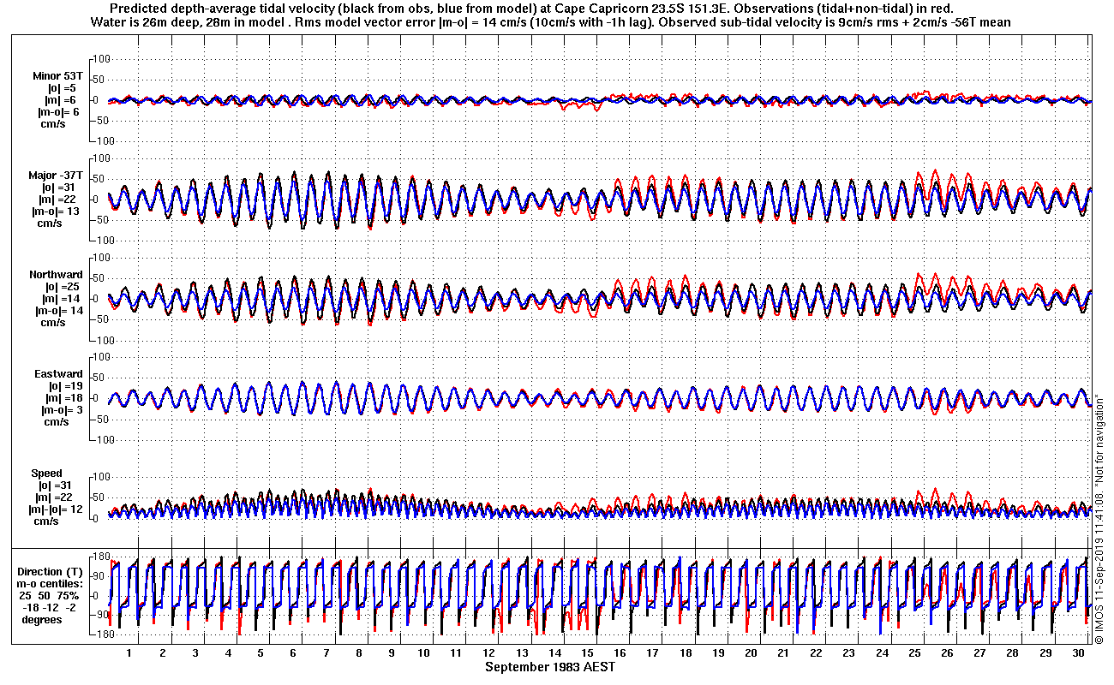This screenshot has height=685, width=1114.
Task: Click '|o| =31' in the Major panel
Action: [x=59, y=188]
